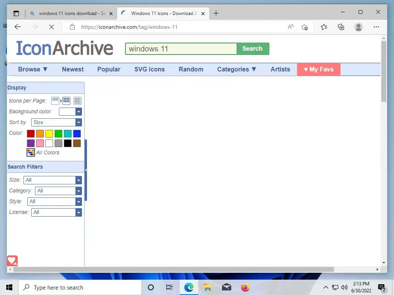Filter by orange color swatch
Image resolution: width=394 pixels, height=295 pixels.
tap(40, 133)
